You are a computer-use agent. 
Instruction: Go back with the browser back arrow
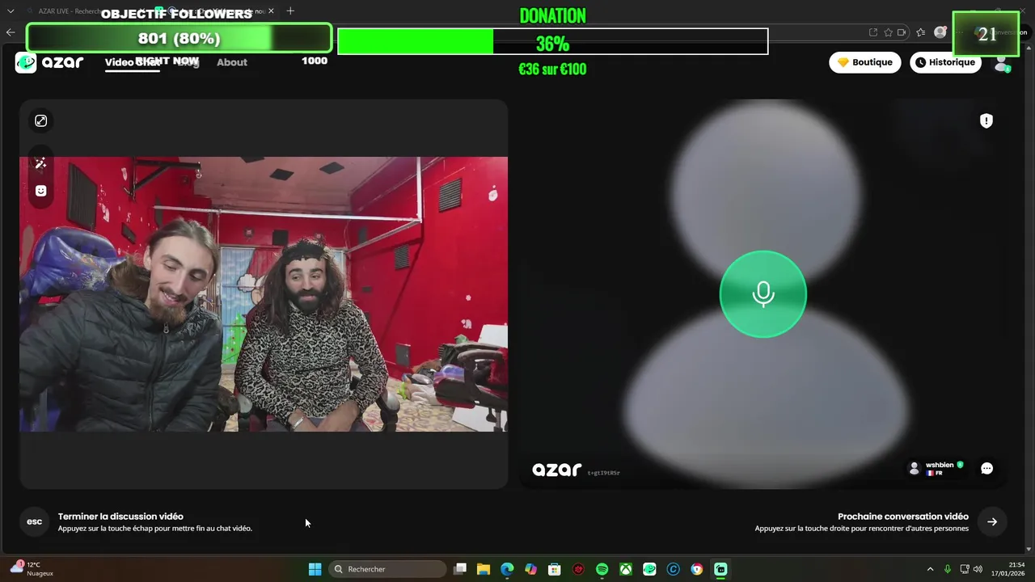pyautogui.click(x=11, y=32)
